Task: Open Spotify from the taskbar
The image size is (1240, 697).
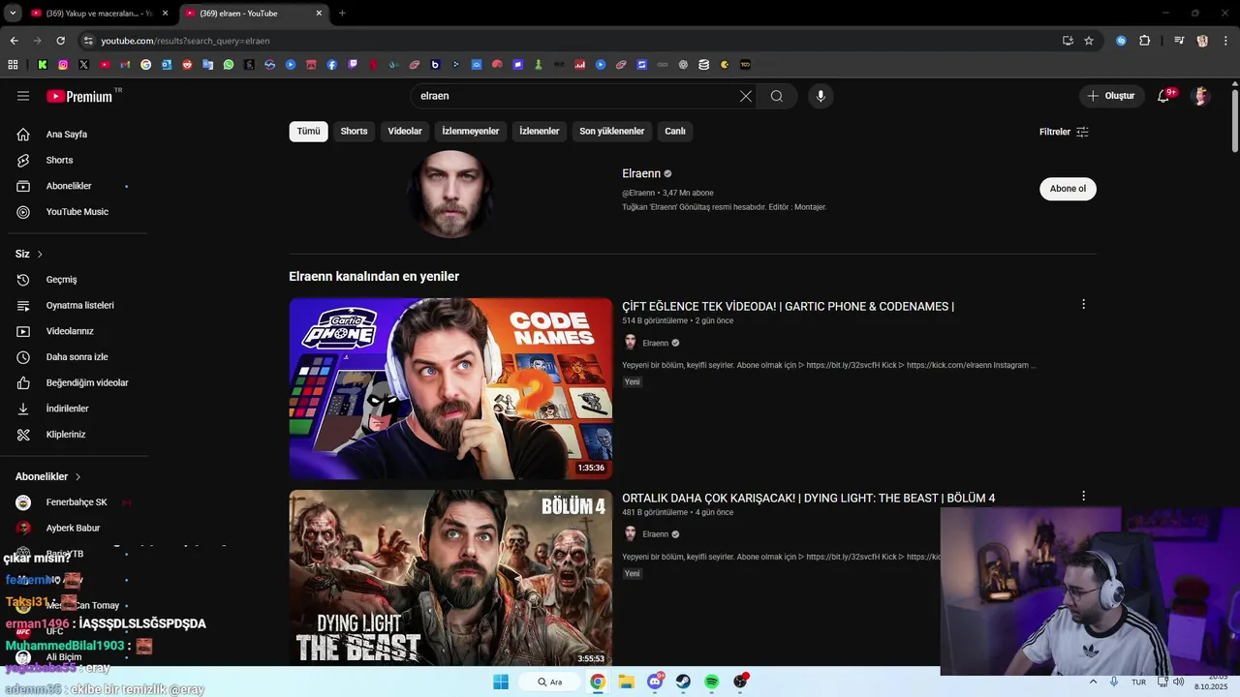Action: [x=712, y=682]
